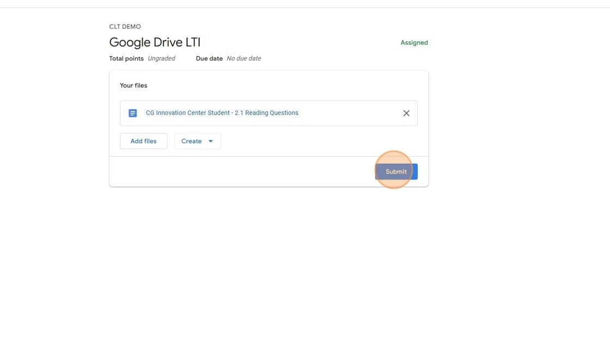The height and width of the screenshot is (340, 610).
Task: Click the No due date text
Action: click(244, 58)
